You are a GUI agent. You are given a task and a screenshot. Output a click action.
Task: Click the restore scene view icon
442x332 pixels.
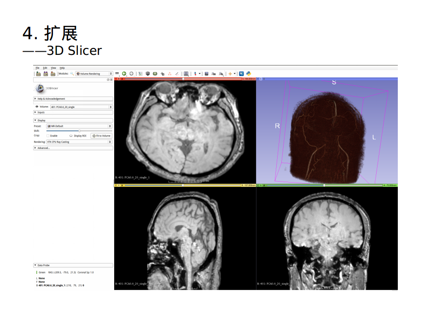(x=221, y=74)
